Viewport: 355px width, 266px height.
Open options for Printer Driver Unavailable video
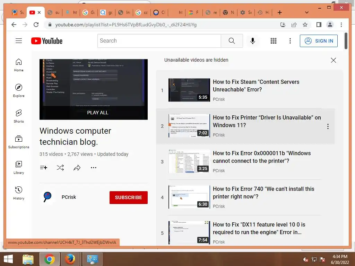point(328,126)
